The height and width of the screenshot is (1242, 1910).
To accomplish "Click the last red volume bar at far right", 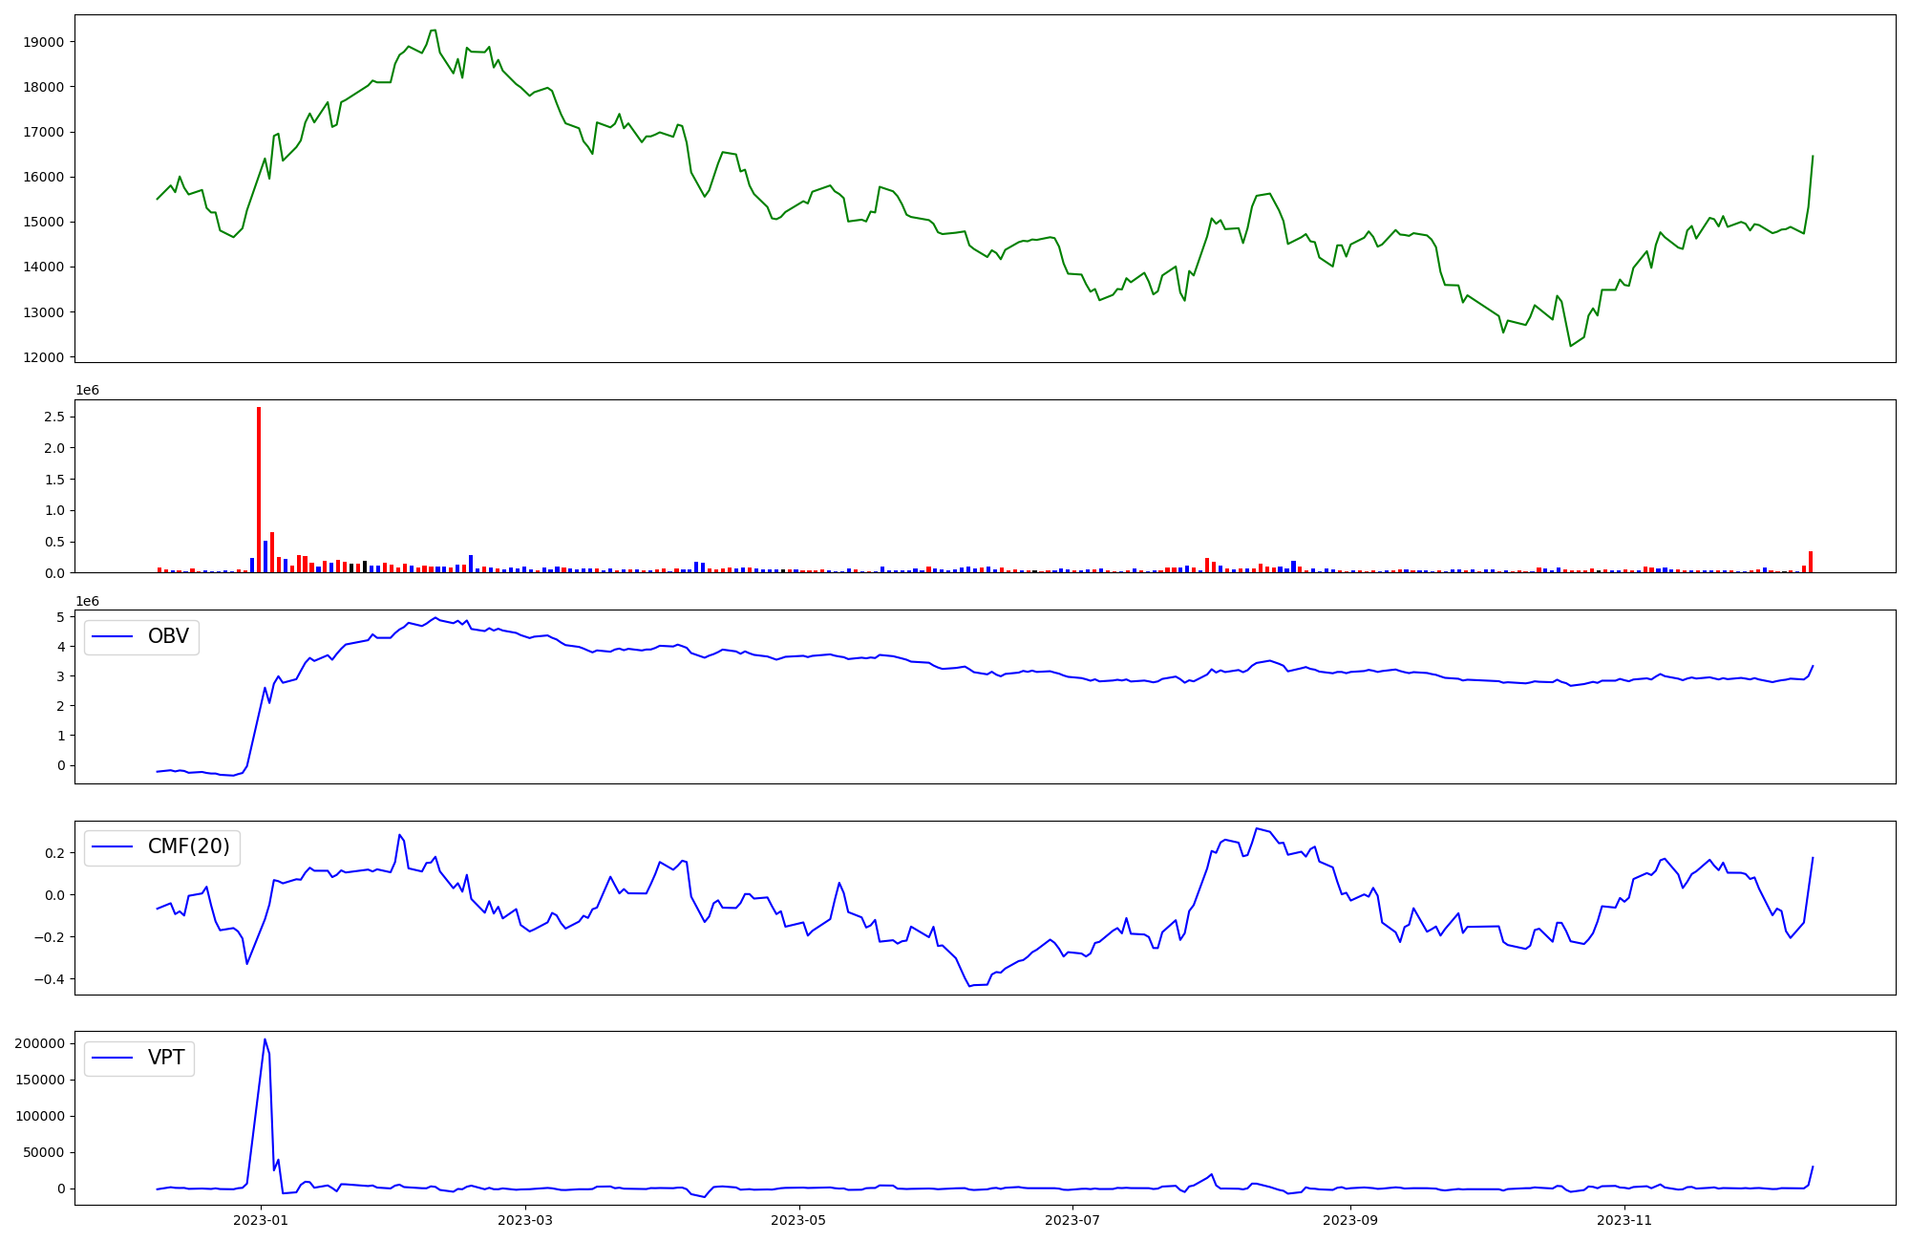I will tap(1810, 562).
